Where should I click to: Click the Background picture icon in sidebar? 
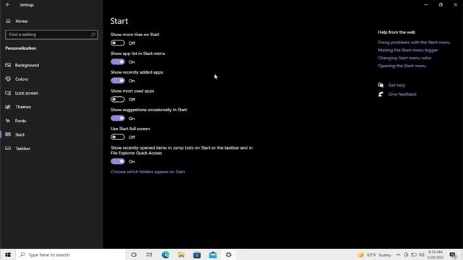8,65
